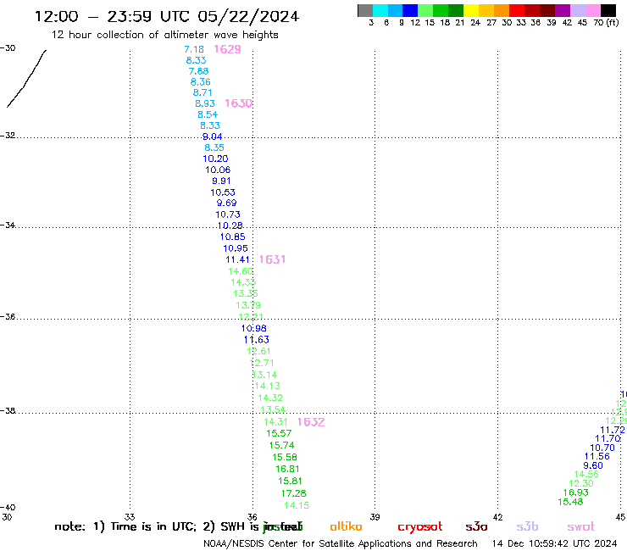This screenshot has height=551, width=627.
Task: Click the bright red legend swatch
Action: 516,10
